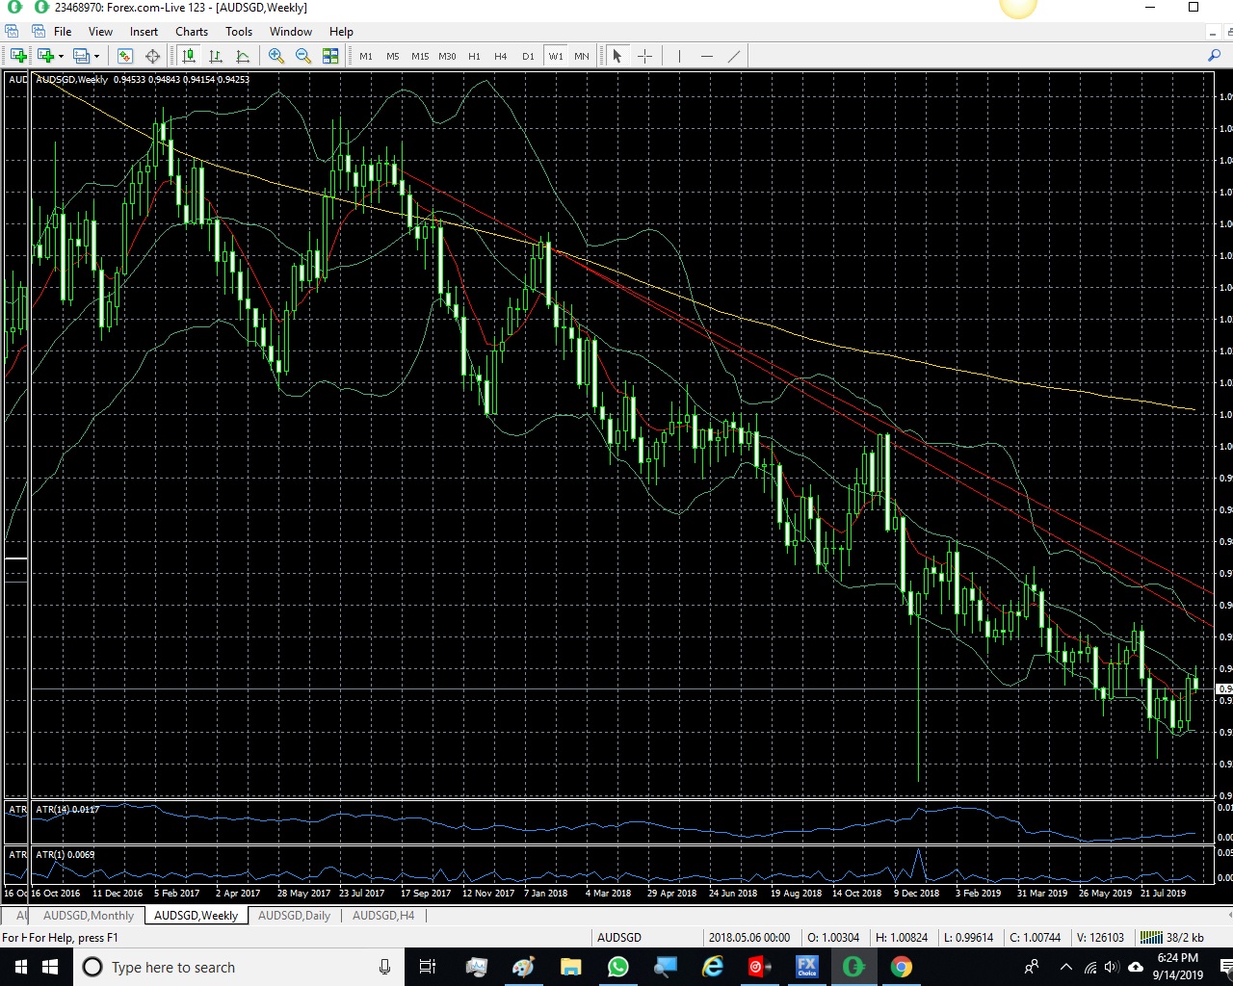Open the Insert menu
The image size is (1233, 986).
(x=144, y=32)
